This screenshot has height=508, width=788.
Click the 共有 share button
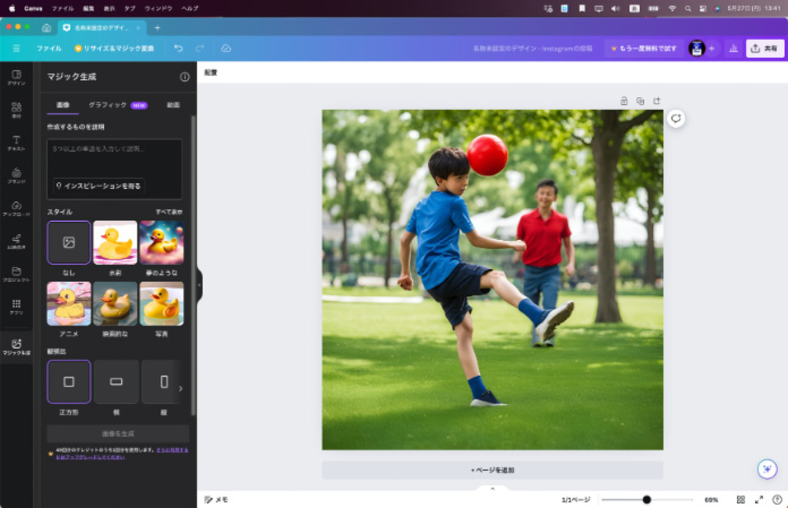[x=764, y=48]
